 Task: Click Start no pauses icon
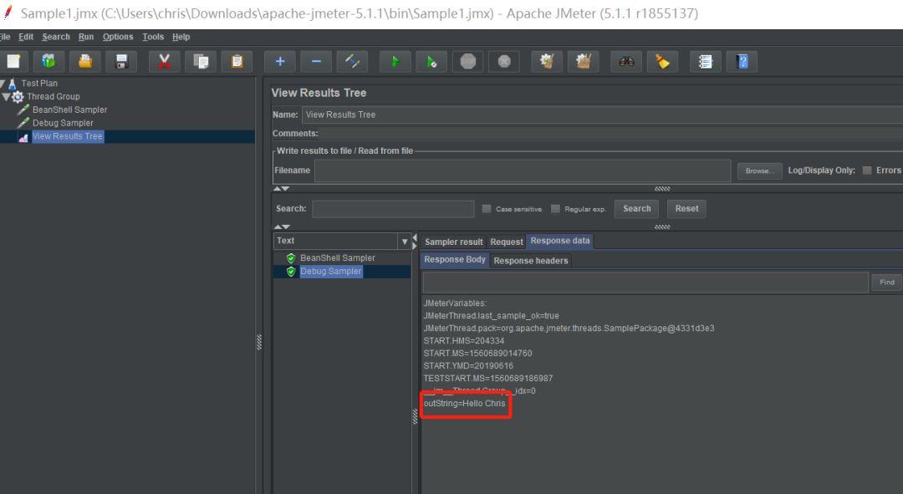[431, 62]
